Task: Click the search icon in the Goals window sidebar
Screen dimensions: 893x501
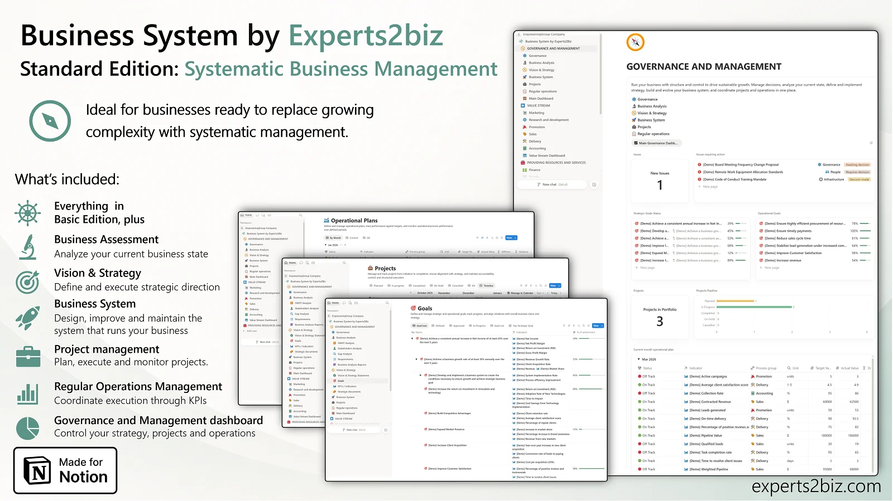Action: click(387, 303)
